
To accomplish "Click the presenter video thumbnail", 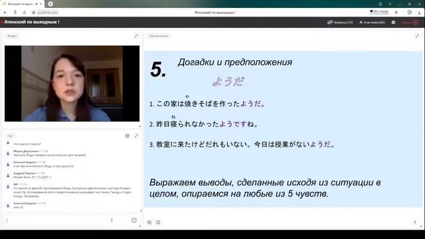I will (x=72, y=84).
